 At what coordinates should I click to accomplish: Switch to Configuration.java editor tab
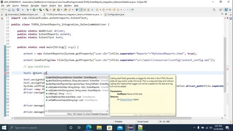tap(114, 15)
